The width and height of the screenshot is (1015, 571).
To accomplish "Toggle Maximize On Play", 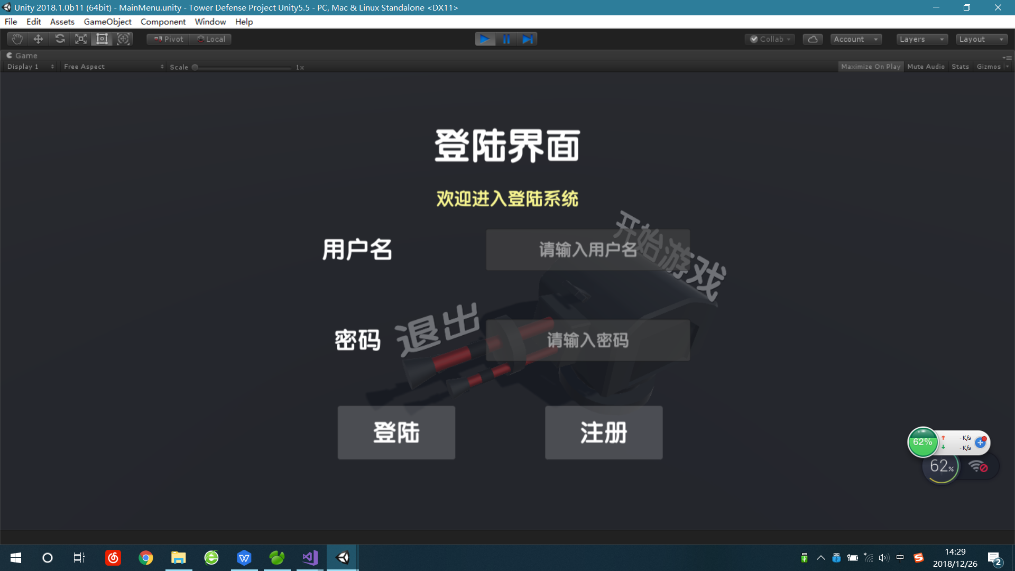I will (x=870, y=67).
